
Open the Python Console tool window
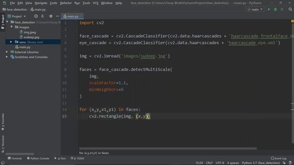pos(38,158)
